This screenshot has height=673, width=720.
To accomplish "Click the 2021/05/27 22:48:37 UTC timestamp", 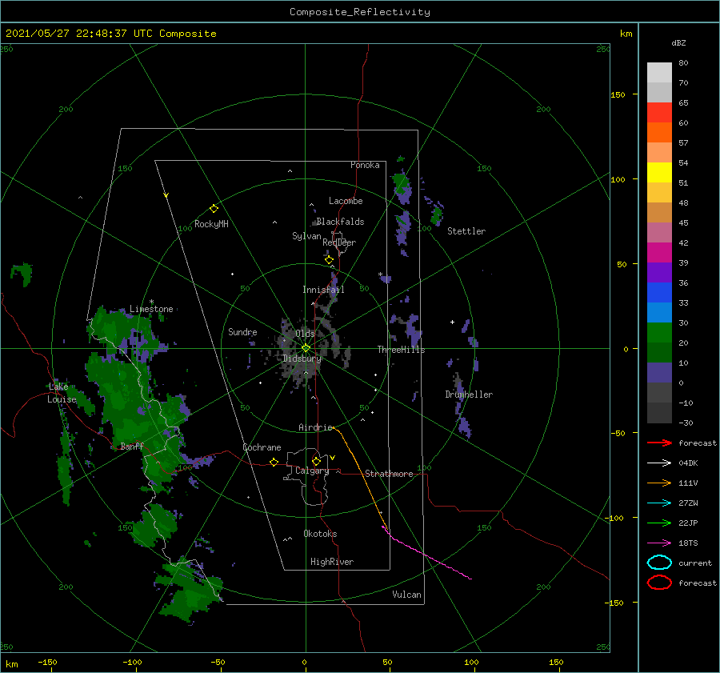I will tap(79, 34).
